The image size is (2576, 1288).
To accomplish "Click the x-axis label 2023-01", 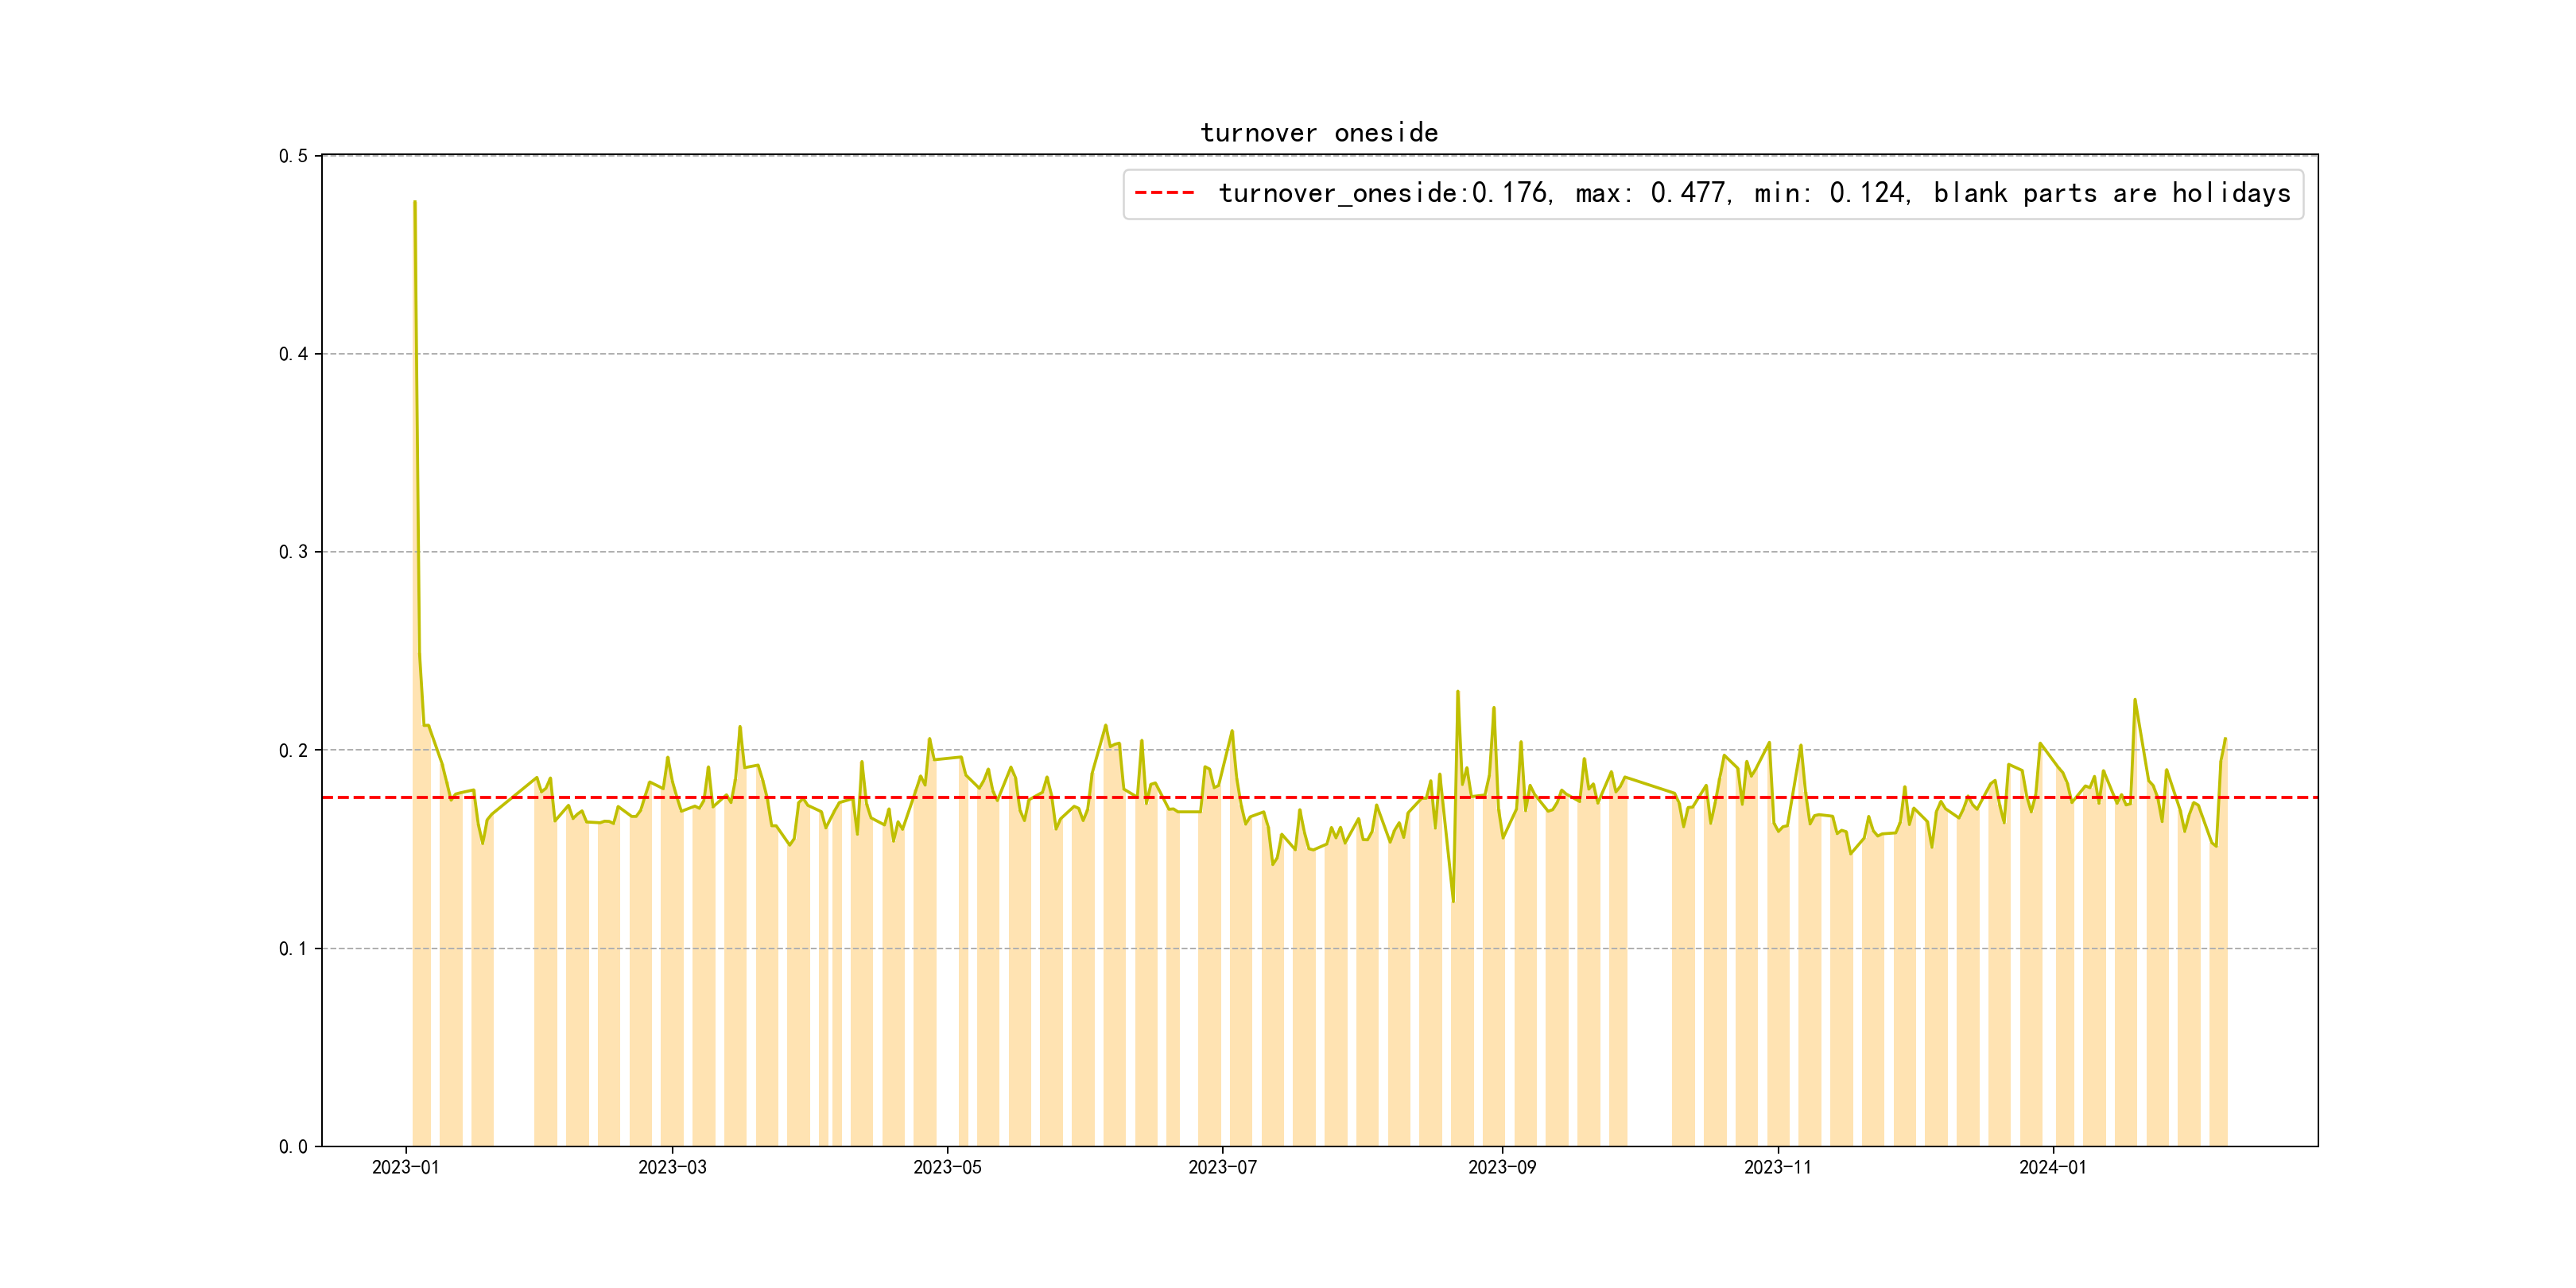I will pyautogui.click(x=405, y=1167).
